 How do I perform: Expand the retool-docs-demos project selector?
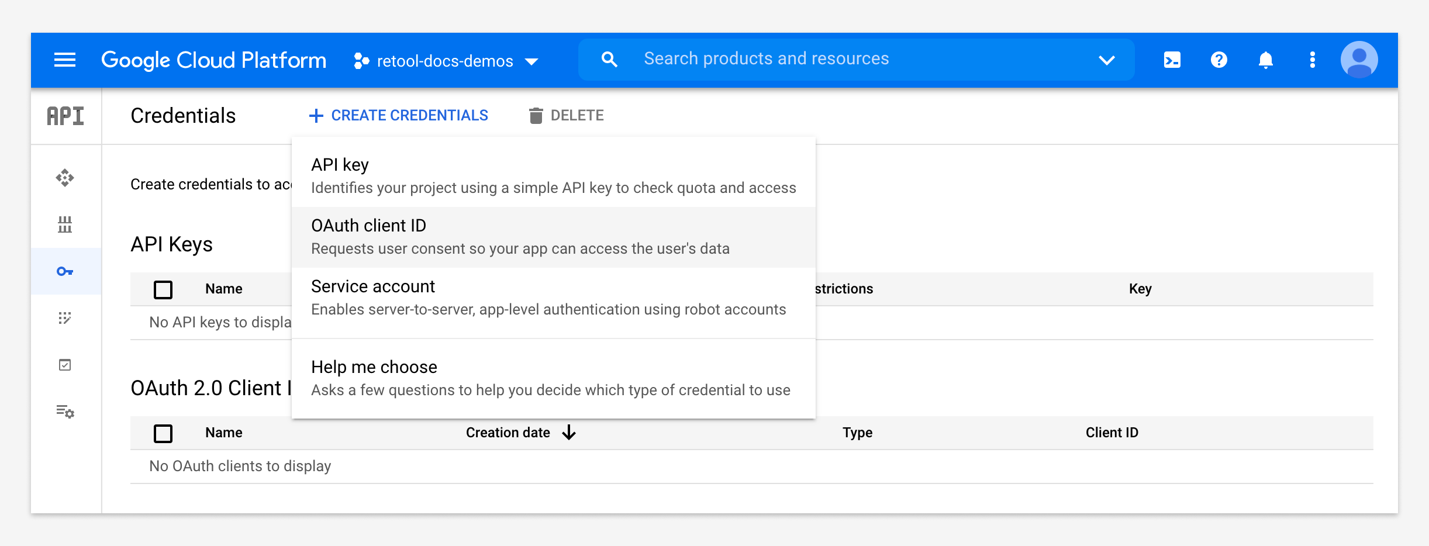(446, 61)
